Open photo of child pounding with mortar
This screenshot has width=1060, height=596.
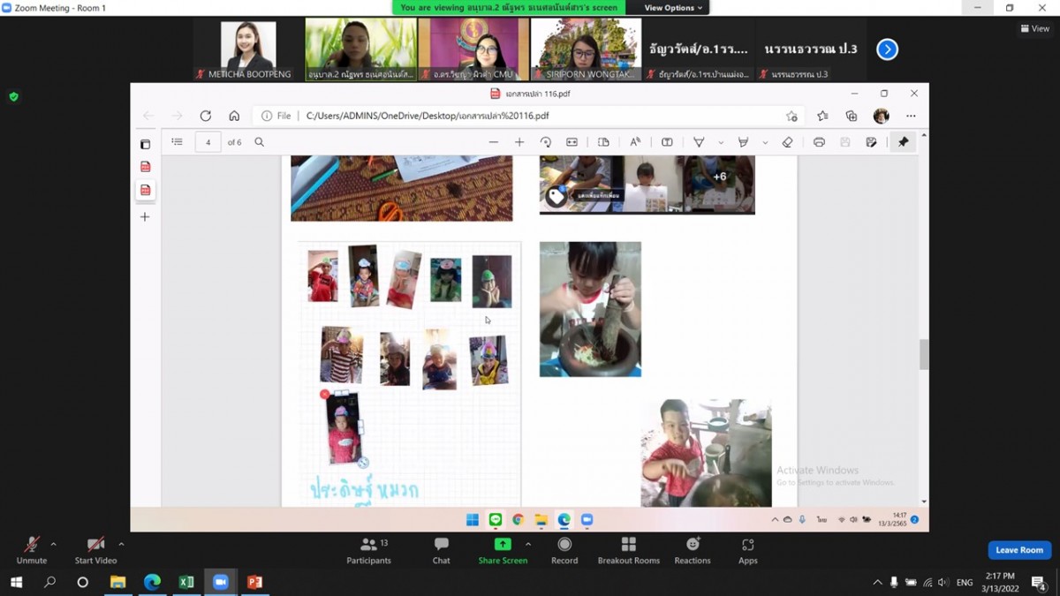[x=590, y=309]
